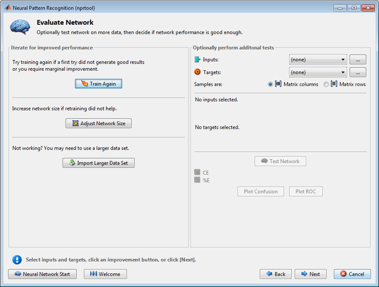Viewport: 379px width, 287px height.
Task: Click the 'No inputs selected.' text
Action: click(217, 100)
